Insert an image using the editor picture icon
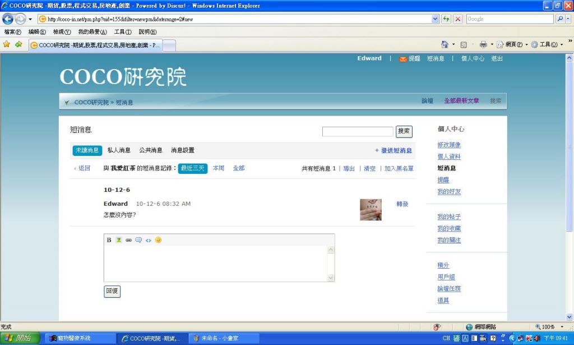 [x=119, y=240]
